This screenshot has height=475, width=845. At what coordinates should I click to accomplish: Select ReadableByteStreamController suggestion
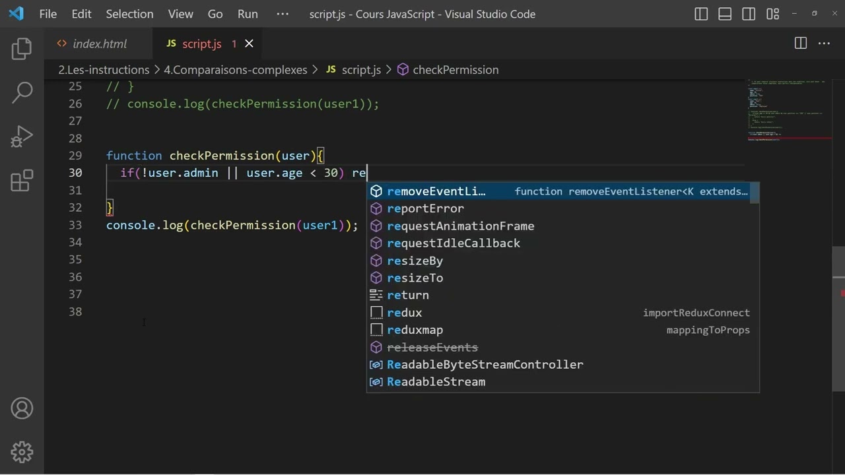(x=558, y=364)
